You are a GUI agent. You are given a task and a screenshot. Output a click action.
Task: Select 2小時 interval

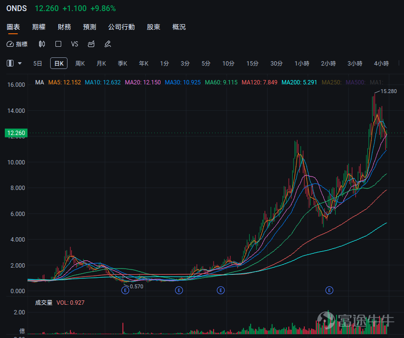(x=328, y=63)
